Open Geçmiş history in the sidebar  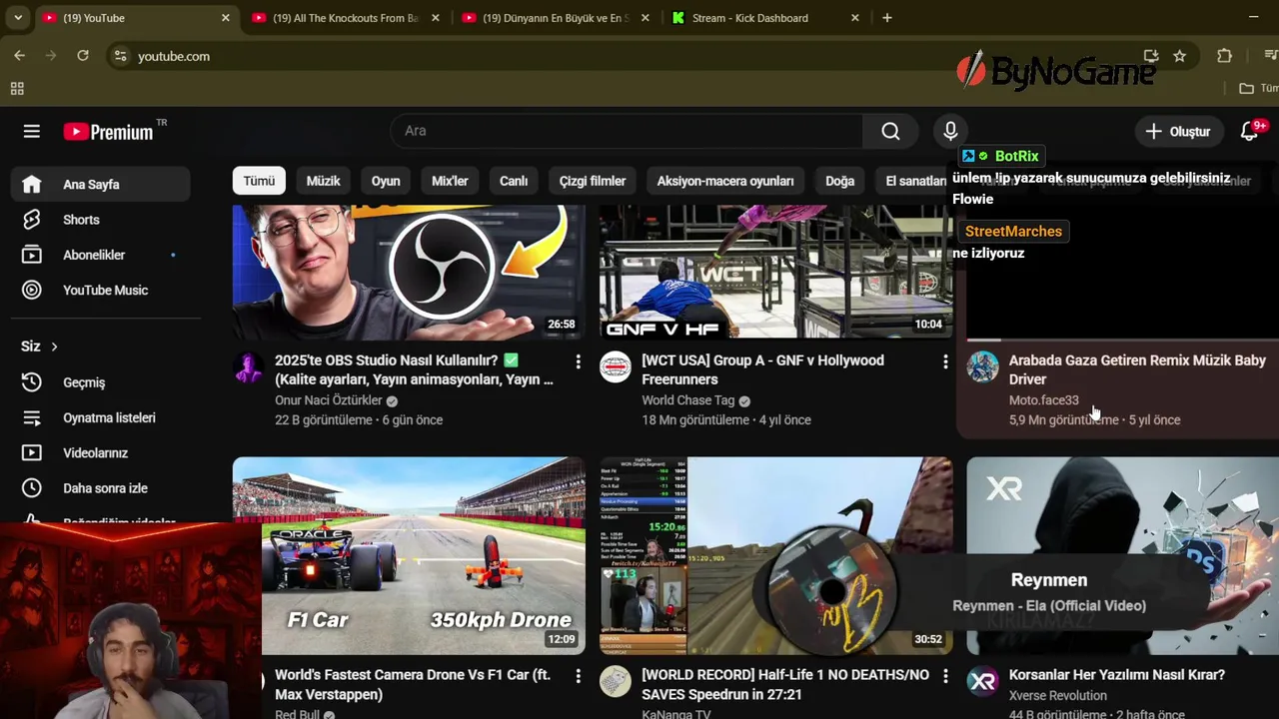100,382
